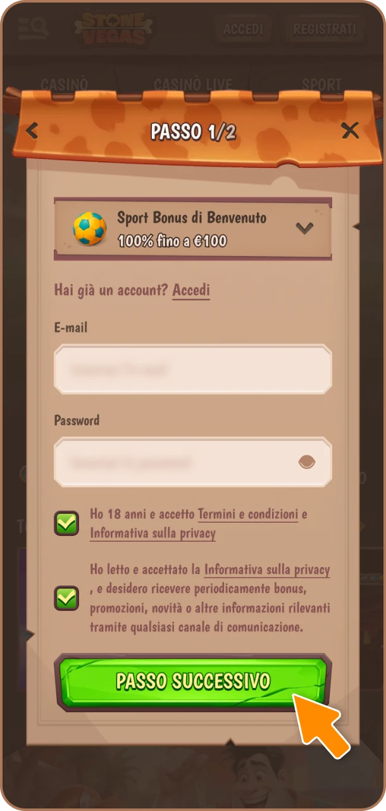Click the PASSO SUCCESSIVO button
The height and width of the screenshot is (811, 386).
tap(193, 682)
